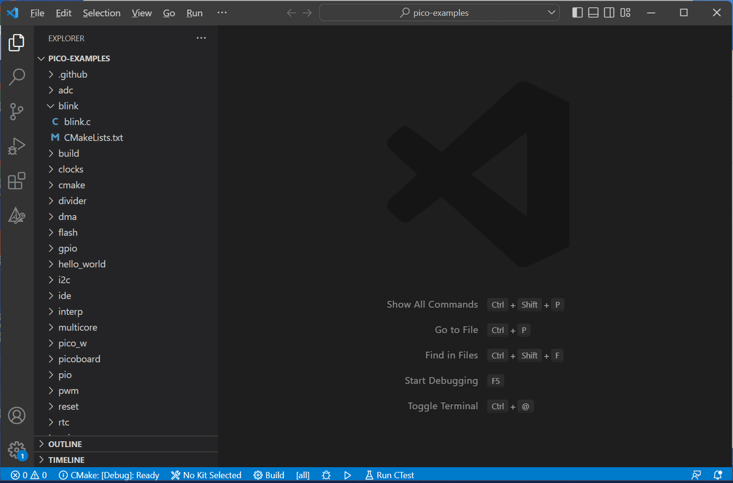Click the CMake launch play icon
The height and width of the screenshot is (483, 733).
pyautogui.click(x=348, y=475)
